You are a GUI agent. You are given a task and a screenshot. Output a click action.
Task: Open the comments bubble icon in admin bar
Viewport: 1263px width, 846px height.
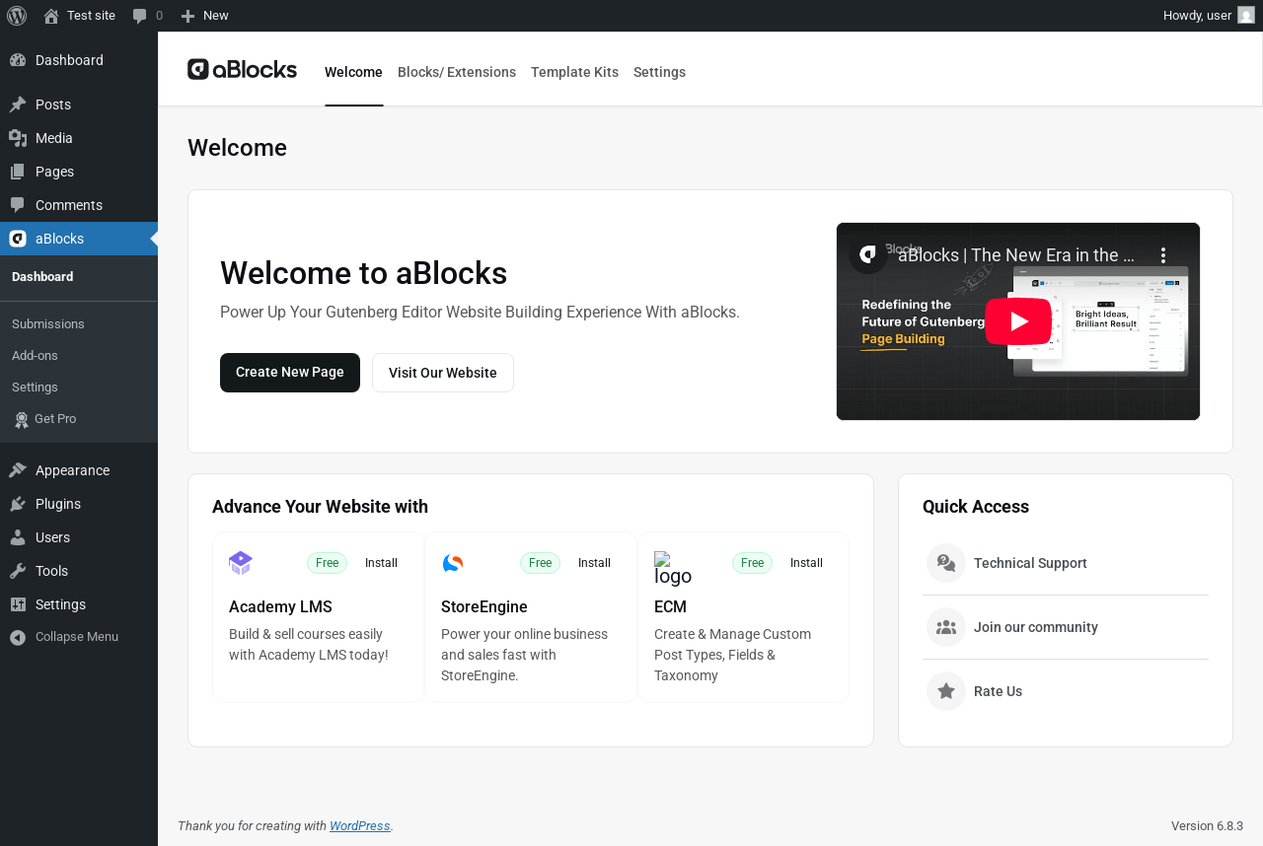tap(140, 16)
